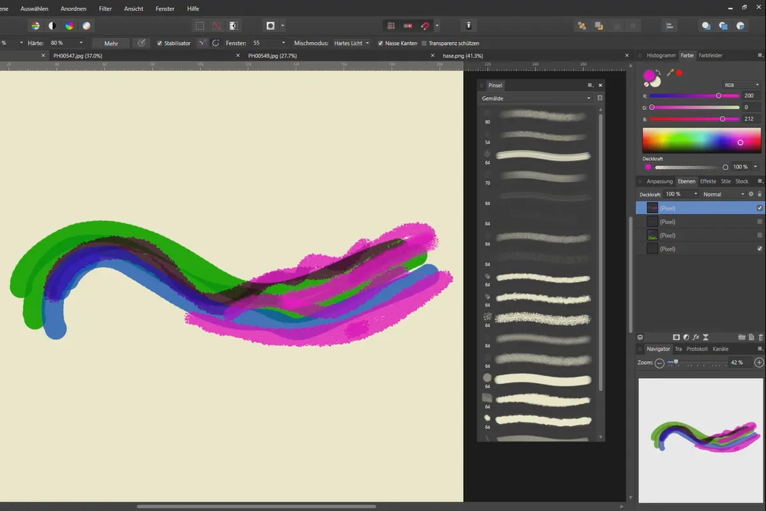The height and width of the screenshot is (511, 766).
Task: Open the Ansicht menu
Action: [x=134, y=9]
